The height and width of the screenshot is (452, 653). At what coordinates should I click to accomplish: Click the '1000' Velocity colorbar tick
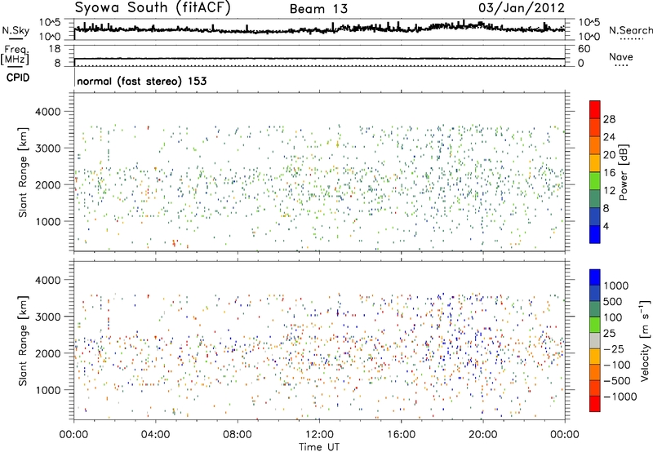point(616,286)
